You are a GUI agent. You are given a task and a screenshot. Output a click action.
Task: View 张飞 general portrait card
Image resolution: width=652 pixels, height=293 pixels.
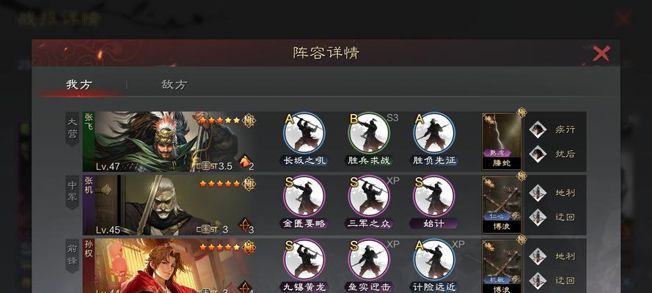pyautogui.click(x=169, y=141)
